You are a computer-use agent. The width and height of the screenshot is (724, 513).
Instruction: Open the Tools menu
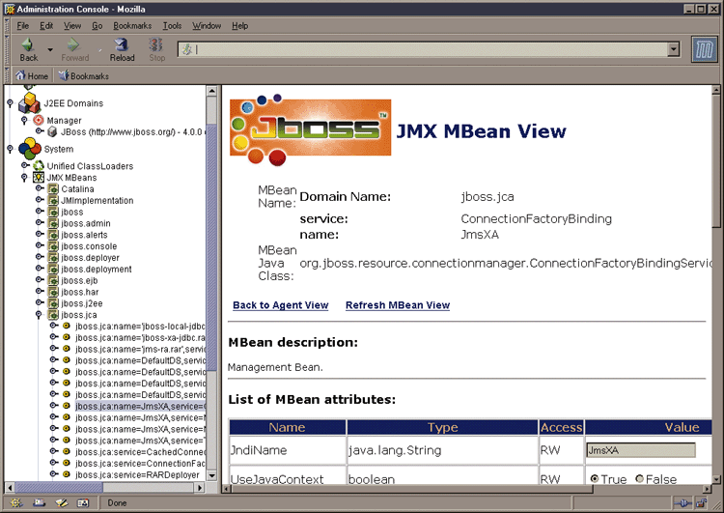[172, 26]
